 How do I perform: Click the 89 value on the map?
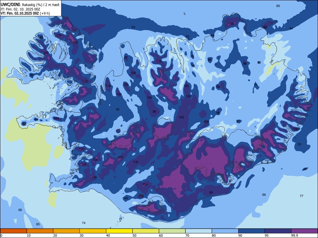(278, 6)
